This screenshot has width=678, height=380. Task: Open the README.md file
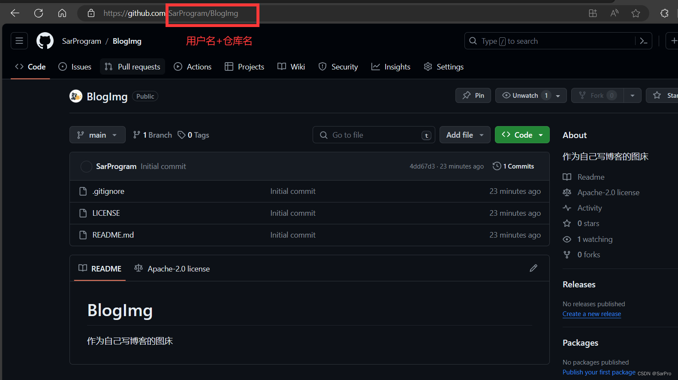point(113,235)
